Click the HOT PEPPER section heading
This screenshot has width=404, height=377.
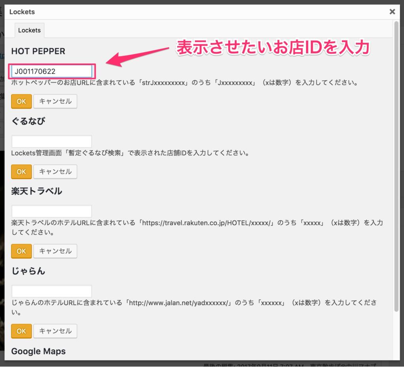point(38,51)
